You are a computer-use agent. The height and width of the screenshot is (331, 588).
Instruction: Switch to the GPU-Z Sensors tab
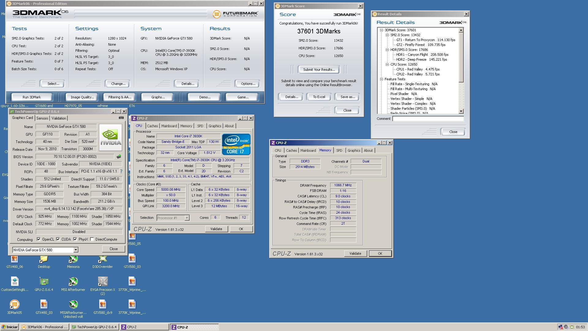[x=42, y=118]
